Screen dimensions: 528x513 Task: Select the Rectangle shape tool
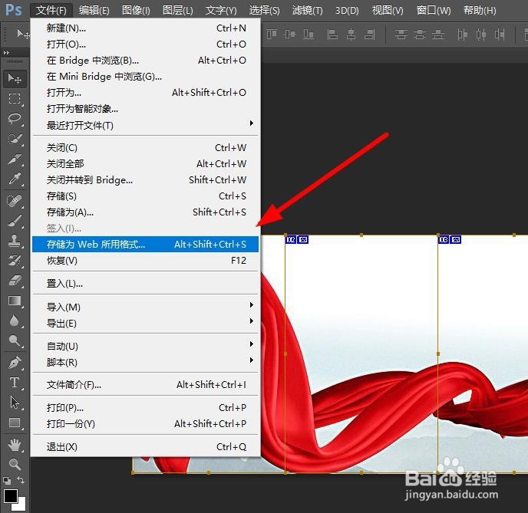[14, 423]
